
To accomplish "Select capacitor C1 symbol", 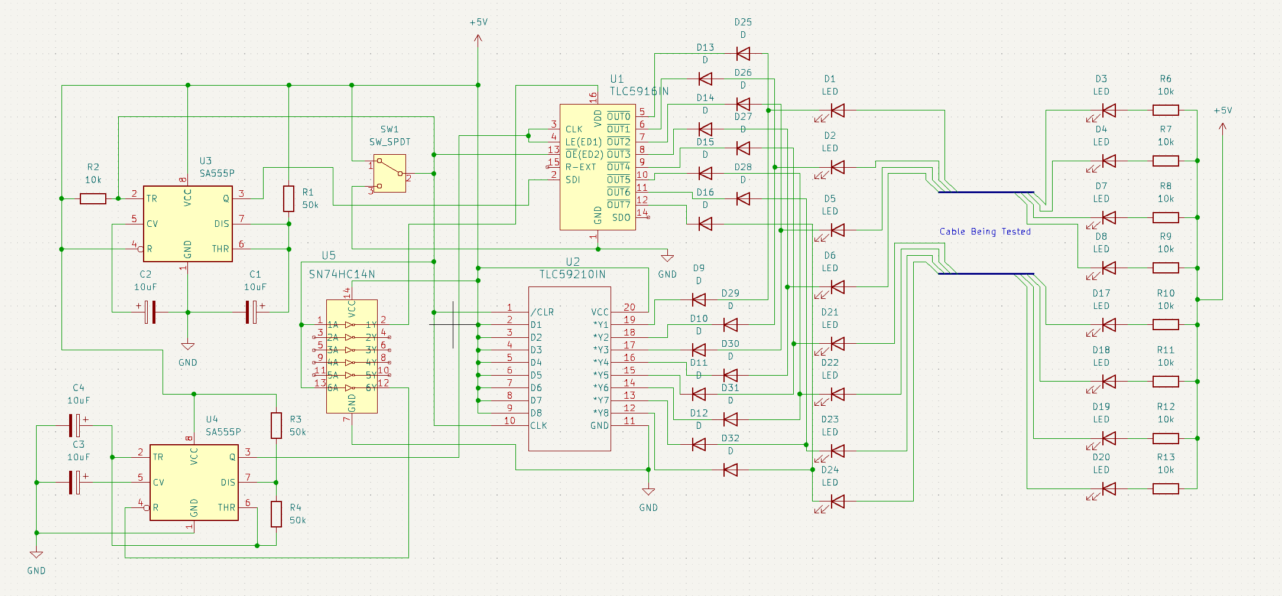I will pos(251,312).
